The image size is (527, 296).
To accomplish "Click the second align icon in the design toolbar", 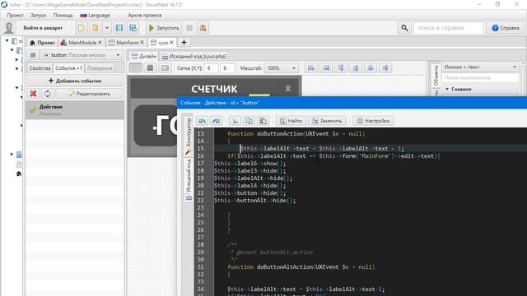I will click(x=326, y=68).
